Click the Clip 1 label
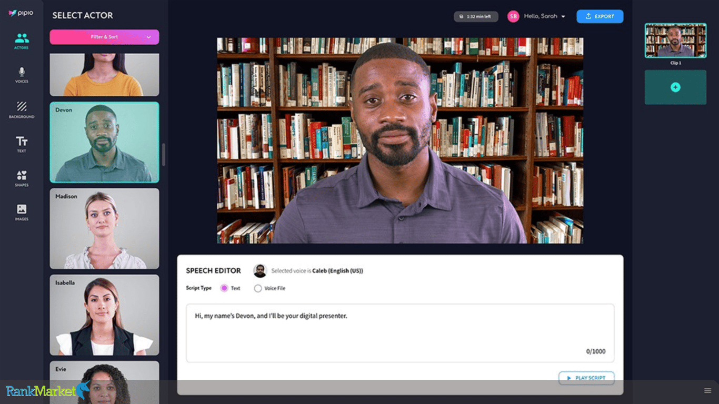719x404 pixels. tap(675, 63)
